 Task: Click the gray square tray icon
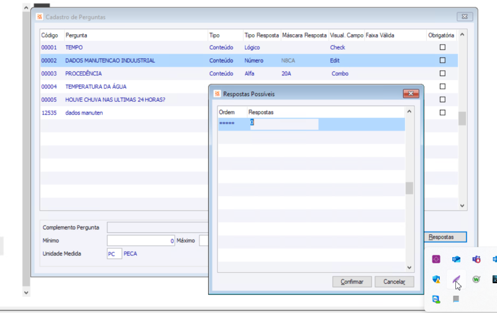click(x=456, y=299)
